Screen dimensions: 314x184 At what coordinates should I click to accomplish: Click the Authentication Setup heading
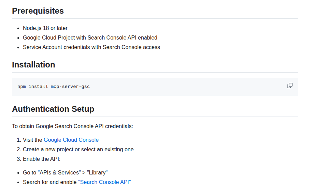coord(53,109)
